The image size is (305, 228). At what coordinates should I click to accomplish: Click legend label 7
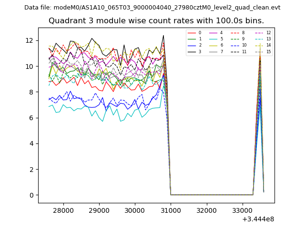point(222,51)
